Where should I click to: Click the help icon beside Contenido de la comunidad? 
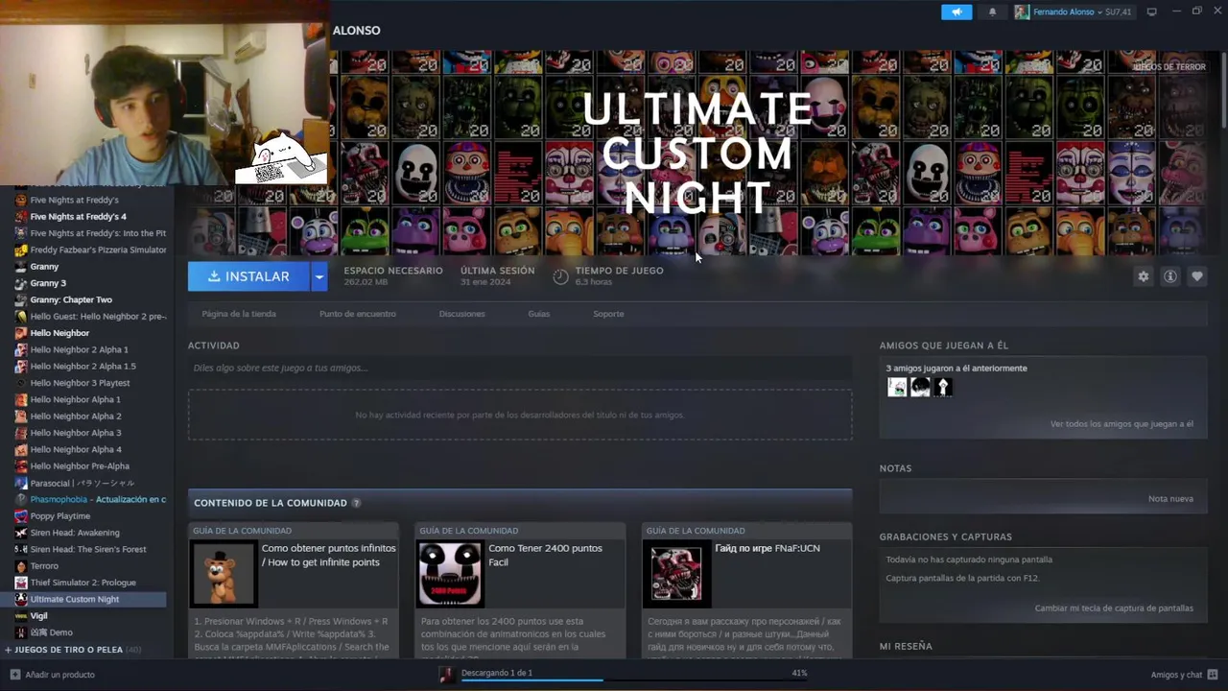356,503
